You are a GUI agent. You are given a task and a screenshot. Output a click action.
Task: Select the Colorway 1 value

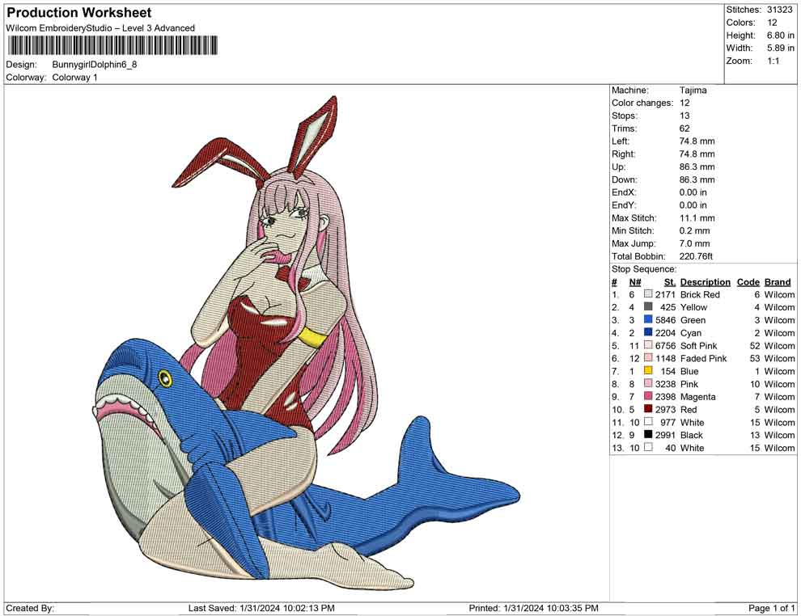(74, 78)
